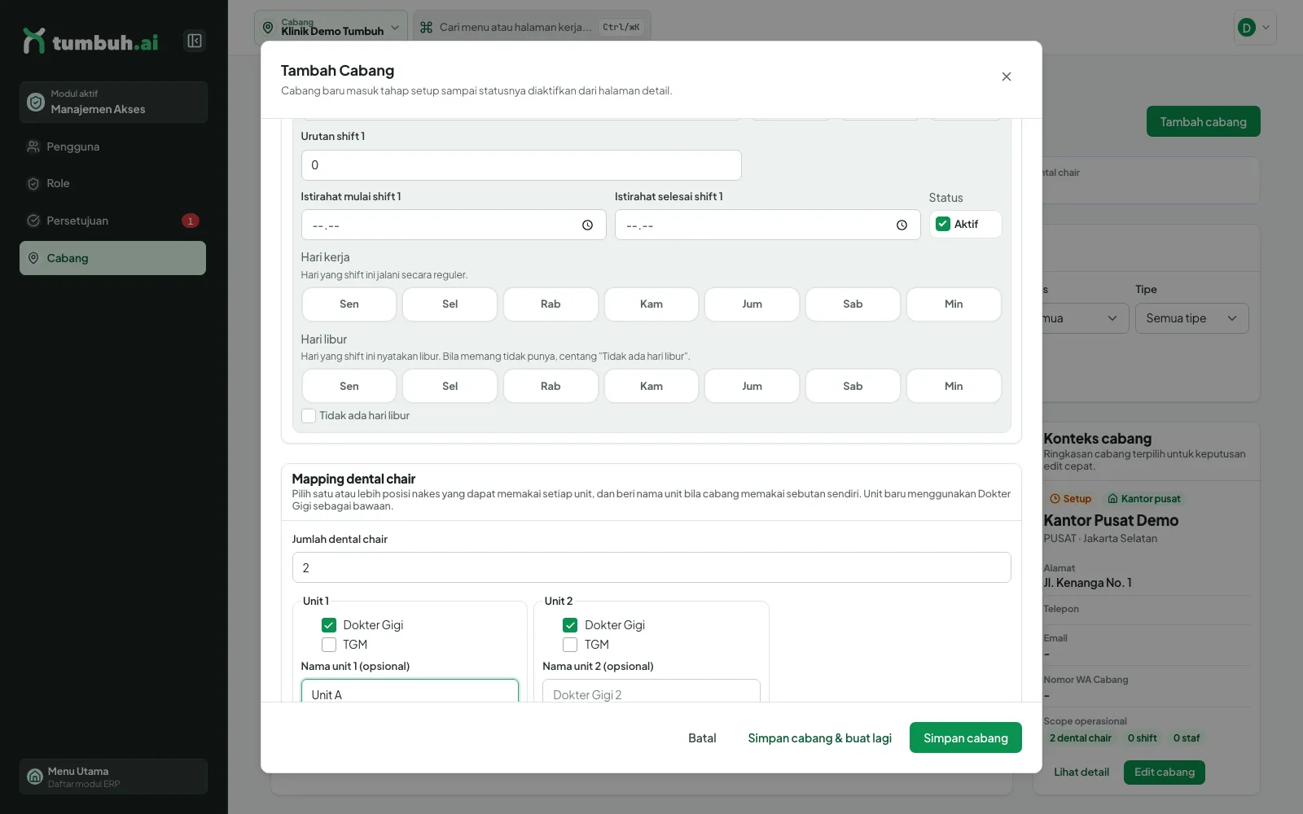Click the Menu Utama home icon
Viewport: 1303px width, 814px height.
tap(35, 777)
